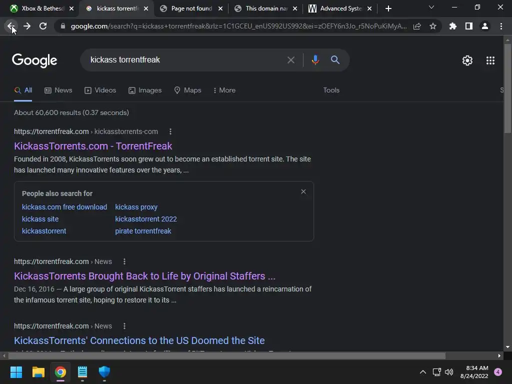This screenshot has height=384, width=512.
Task: Show hidden system tray icons
Action: [423, 372]
